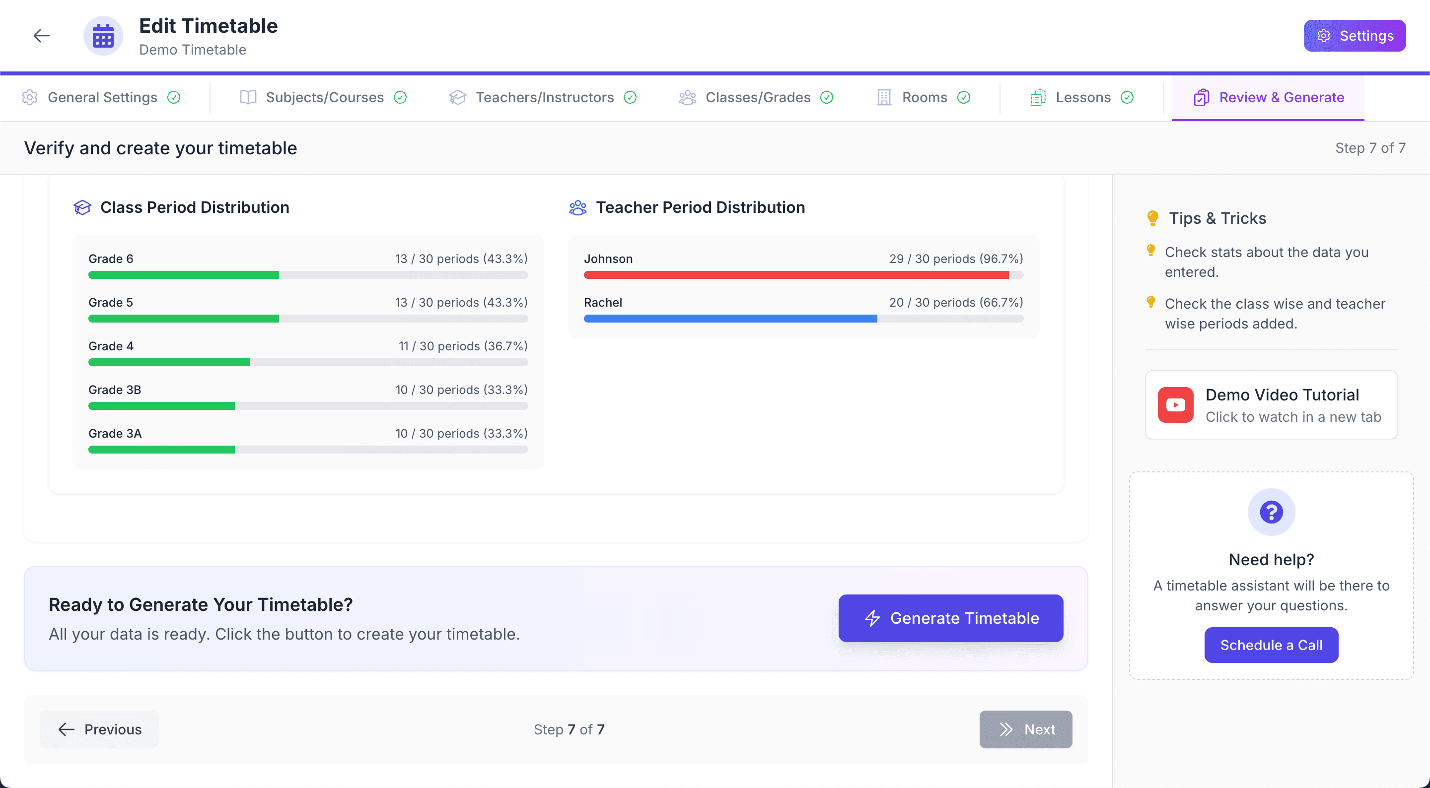Screen dimensions: 1430x788
Task: Click the back arrow beside Edit Timetable
Action: click(x=42, y=36)
